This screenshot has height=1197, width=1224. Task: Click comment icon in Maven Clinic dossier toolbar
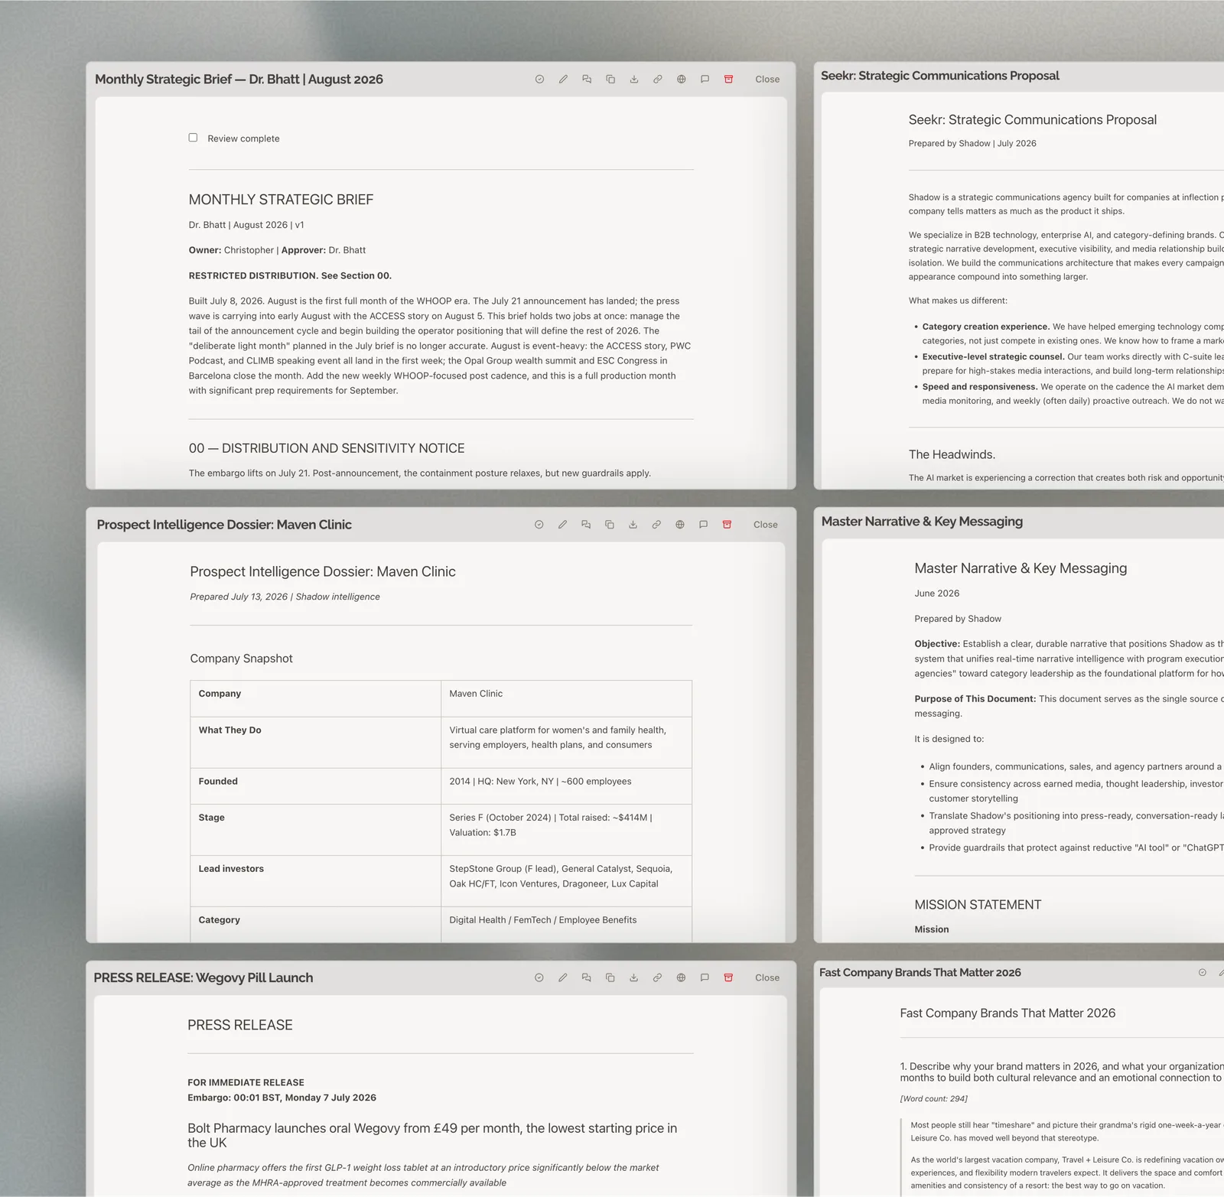[704, 525]
